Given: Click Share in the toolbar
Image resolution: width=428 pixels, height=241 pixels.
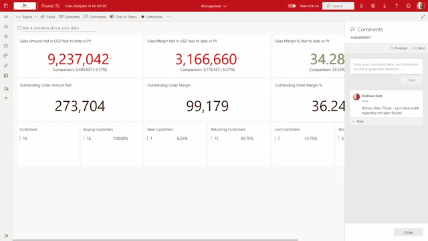Looking at the screenshot, I should (47, 17).
